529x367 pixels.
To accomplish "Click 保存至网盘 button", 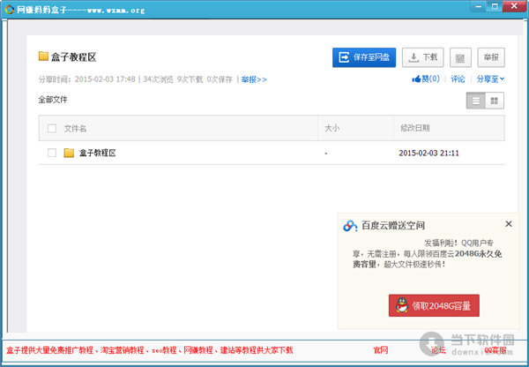I will point(364,57).
